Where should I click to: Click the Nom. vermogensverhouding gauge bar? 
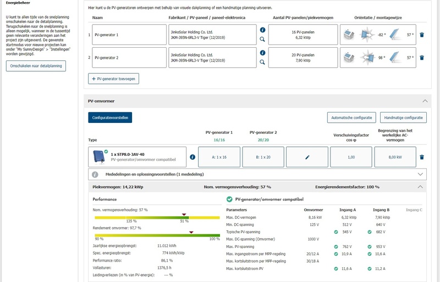coord(141,217)
